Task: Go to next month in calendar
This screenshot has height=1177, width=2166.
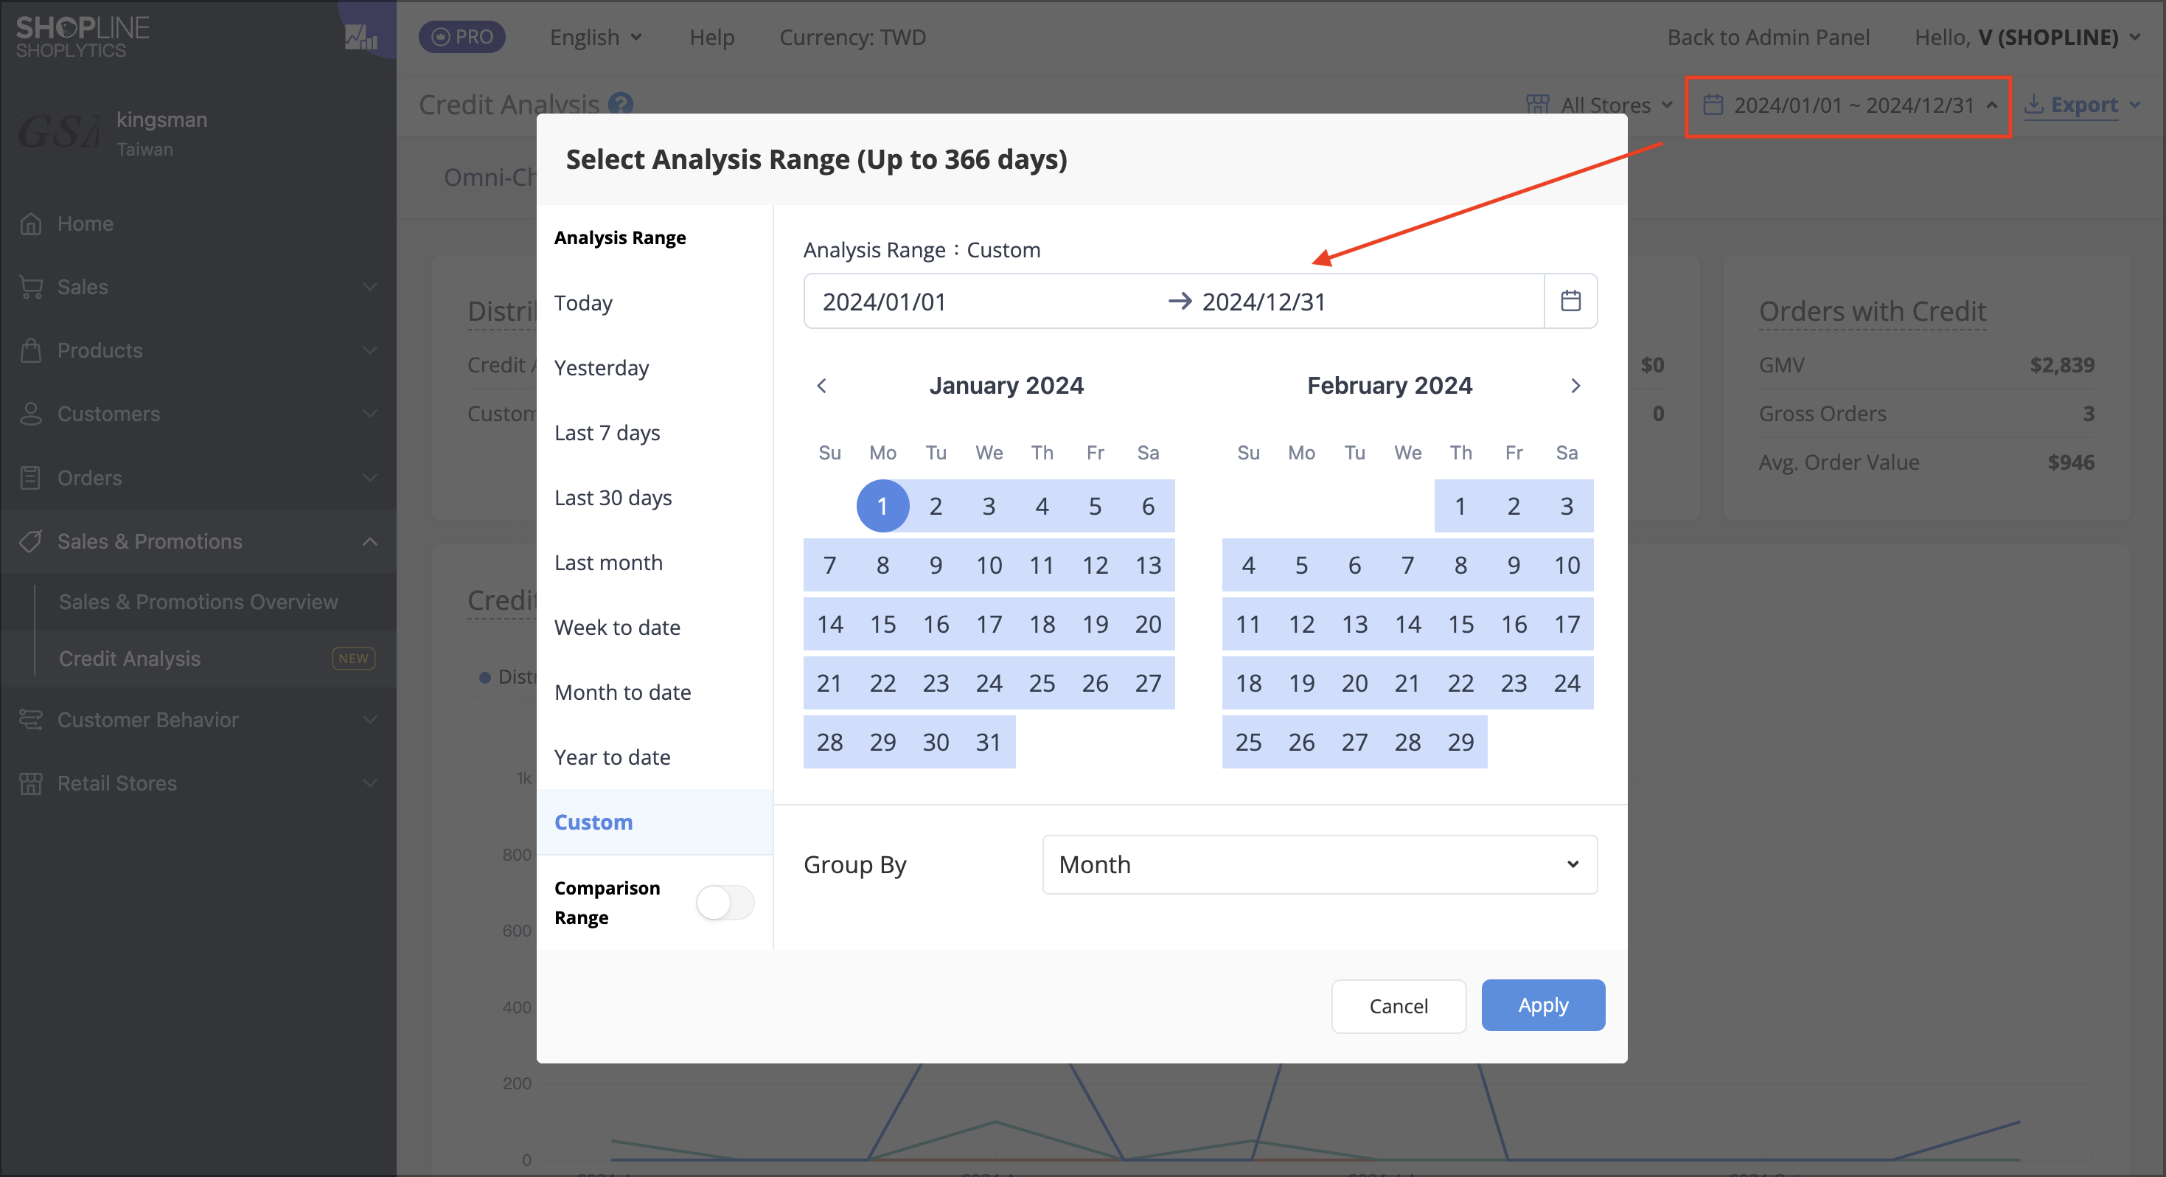Action: point(1575,385)
